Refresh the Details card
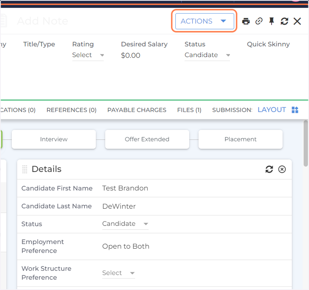 coord(269,169)
